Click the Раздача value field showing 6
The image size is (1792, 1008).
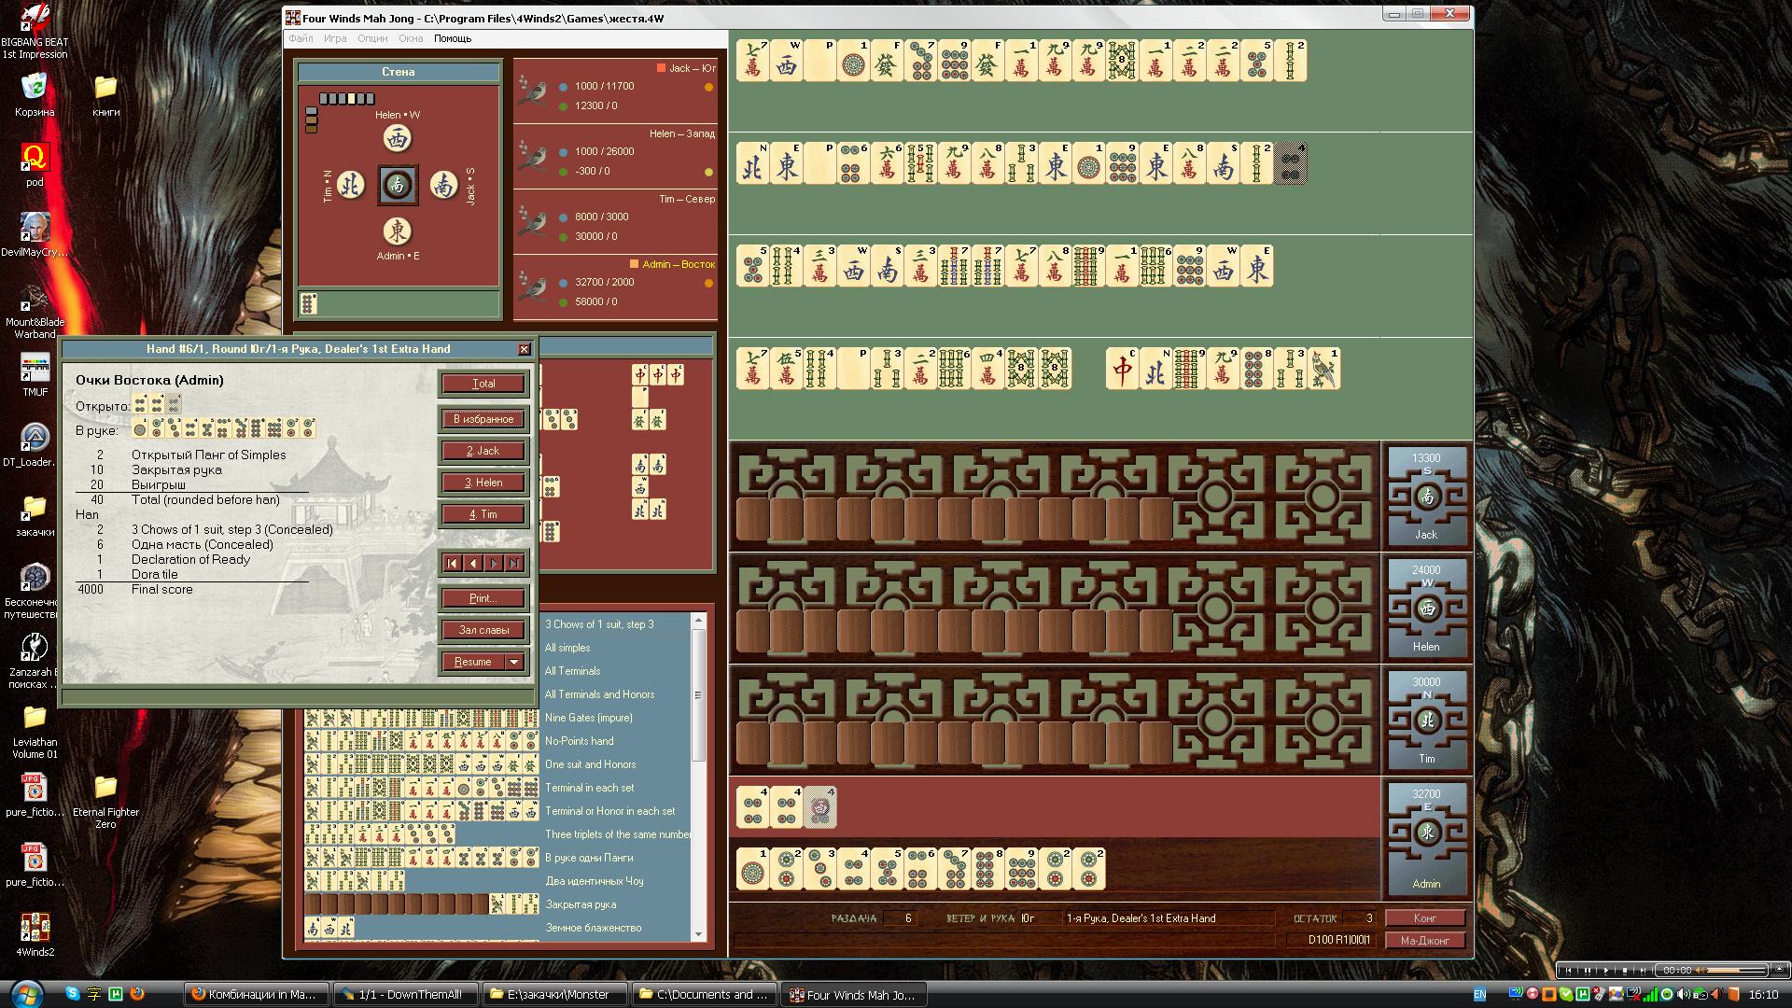point(902,918)
